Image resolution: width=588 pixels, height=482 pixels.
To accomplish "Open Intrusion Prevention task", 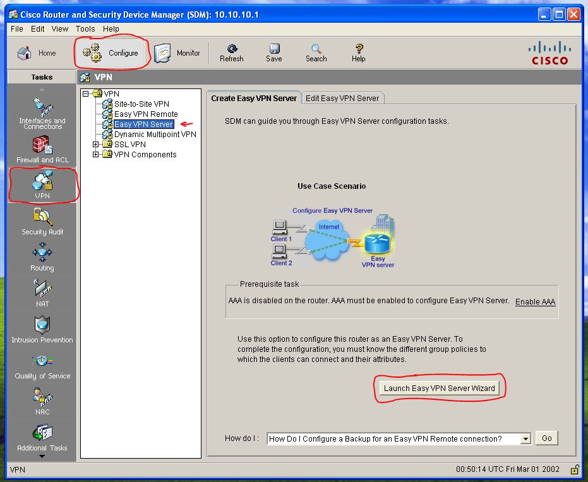I will (42, 329).
